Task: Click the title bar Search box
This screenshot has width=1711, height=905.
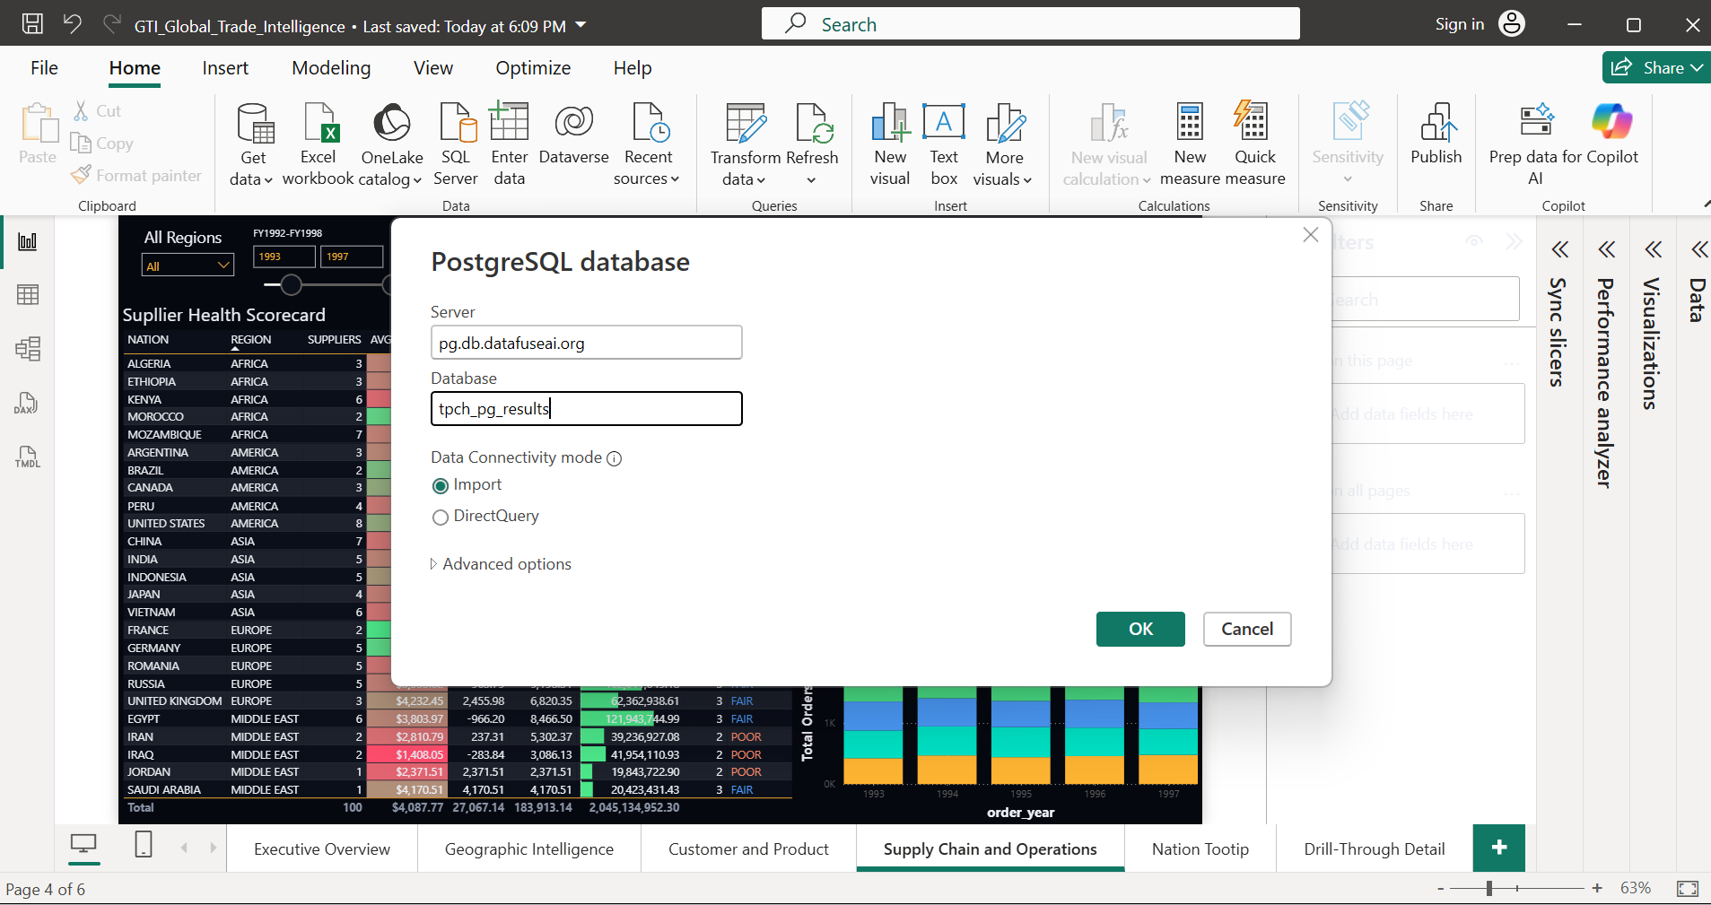Action: point(1030,24)
